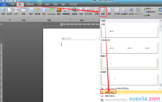Open 屏幕截图 screenshot tool
The image size is (162, 102).
(66, 11)
